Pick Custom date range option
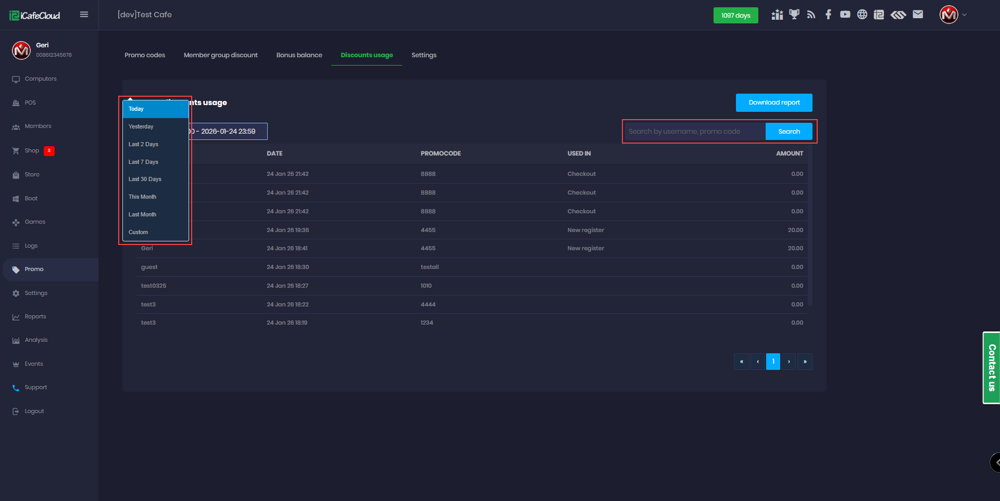Screen dimensions: 1000x501 tap(139, 233)
